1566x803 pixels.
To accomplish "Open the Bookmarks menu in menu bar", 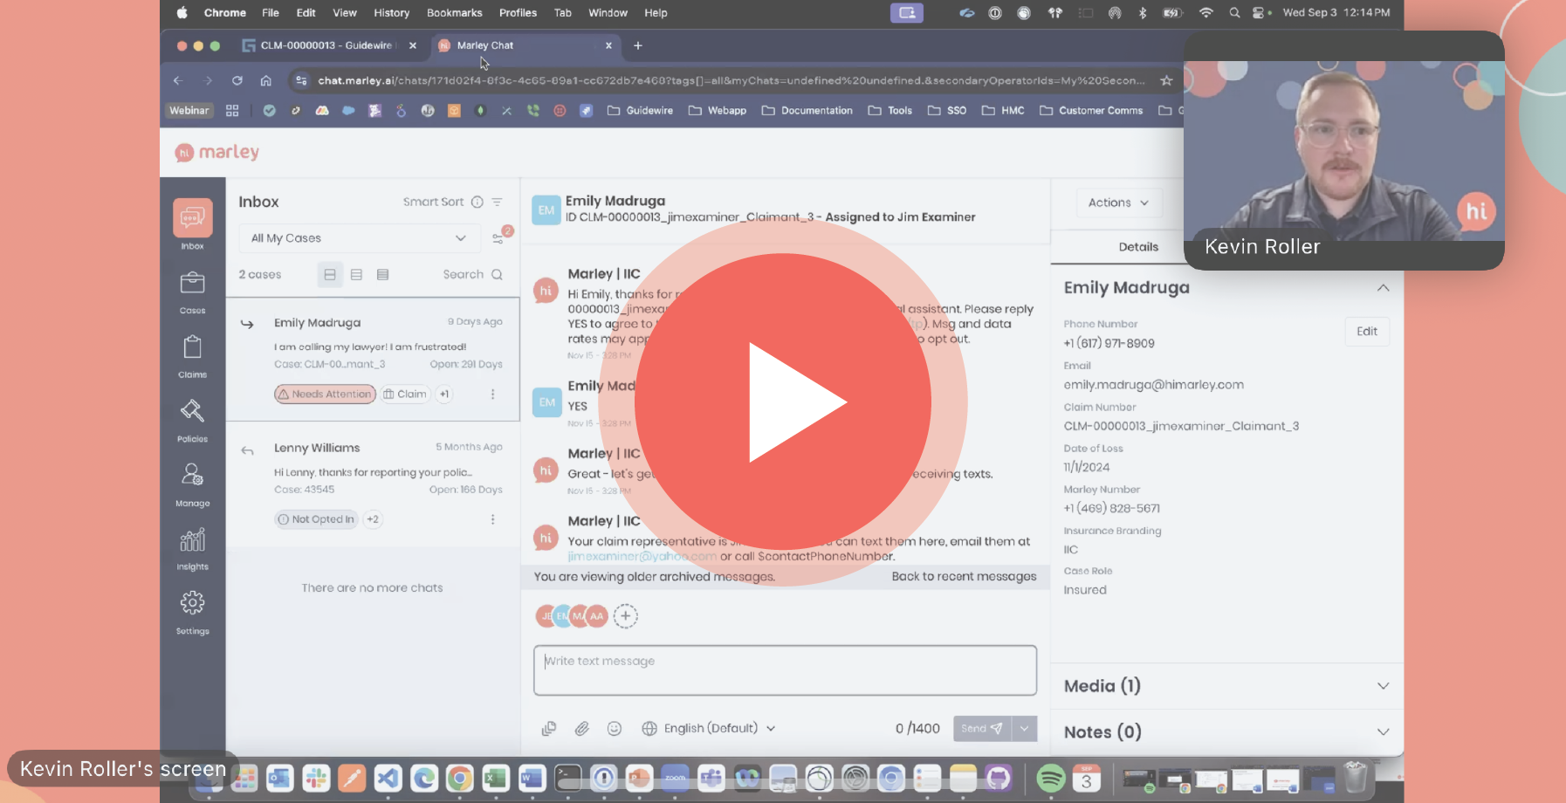I will click(454, 13).
